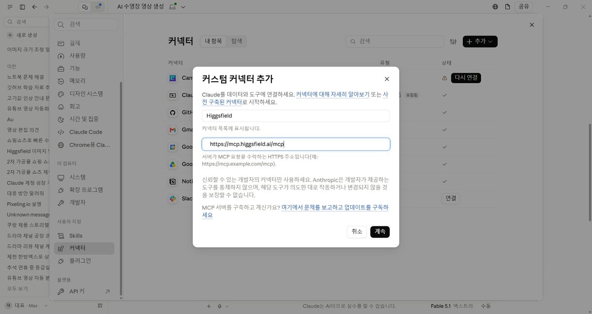Open 플러그인 plugins settings
The image size is (592, 314).
tap(84, 260)
